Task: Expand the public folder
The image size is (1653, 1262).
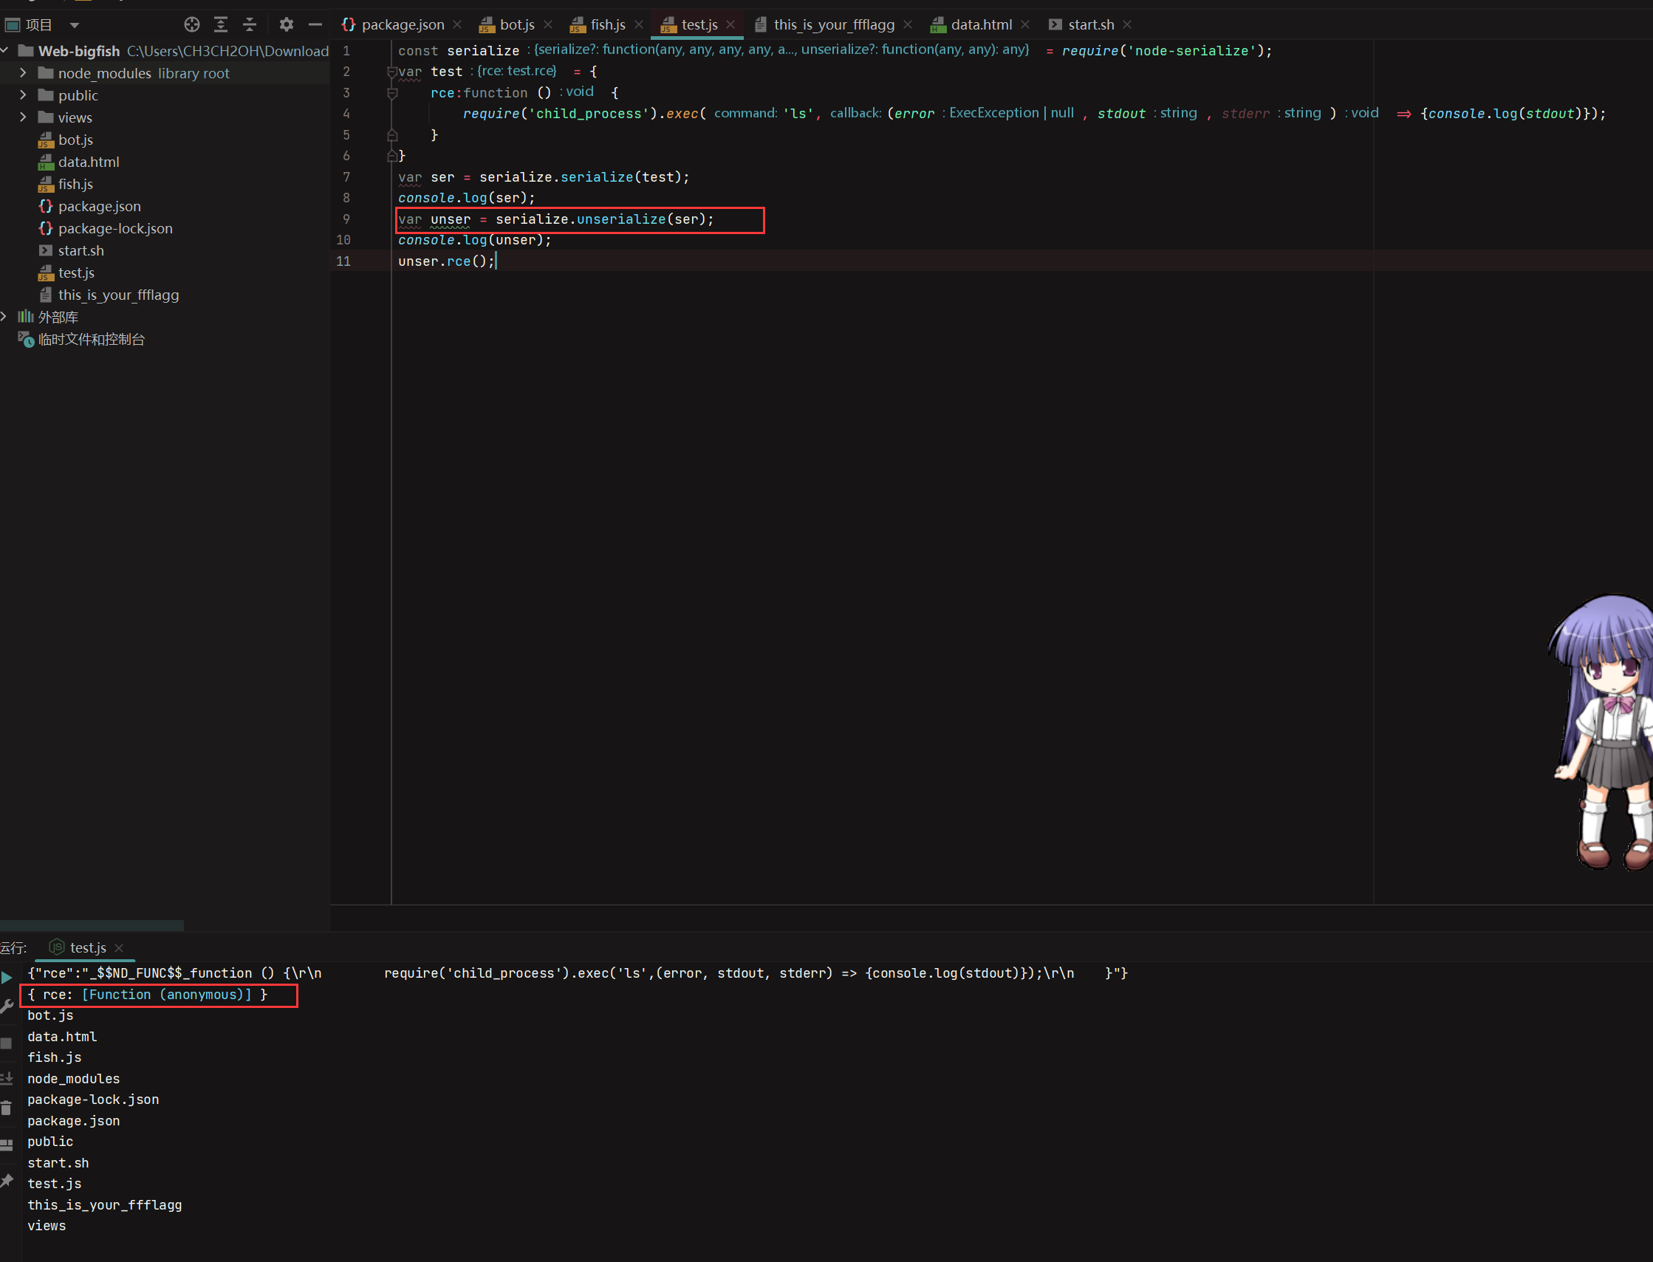Action: 24,95
